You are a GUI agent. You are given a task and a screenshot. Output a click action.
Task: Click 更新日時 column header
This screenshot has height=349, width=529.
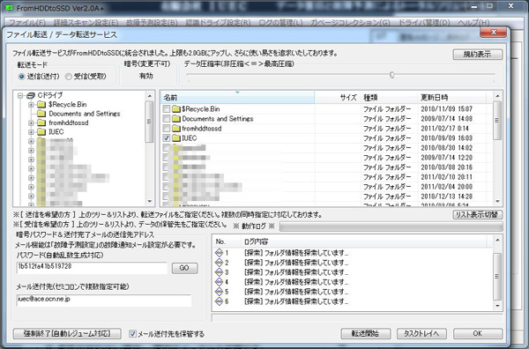click(451, 98)
